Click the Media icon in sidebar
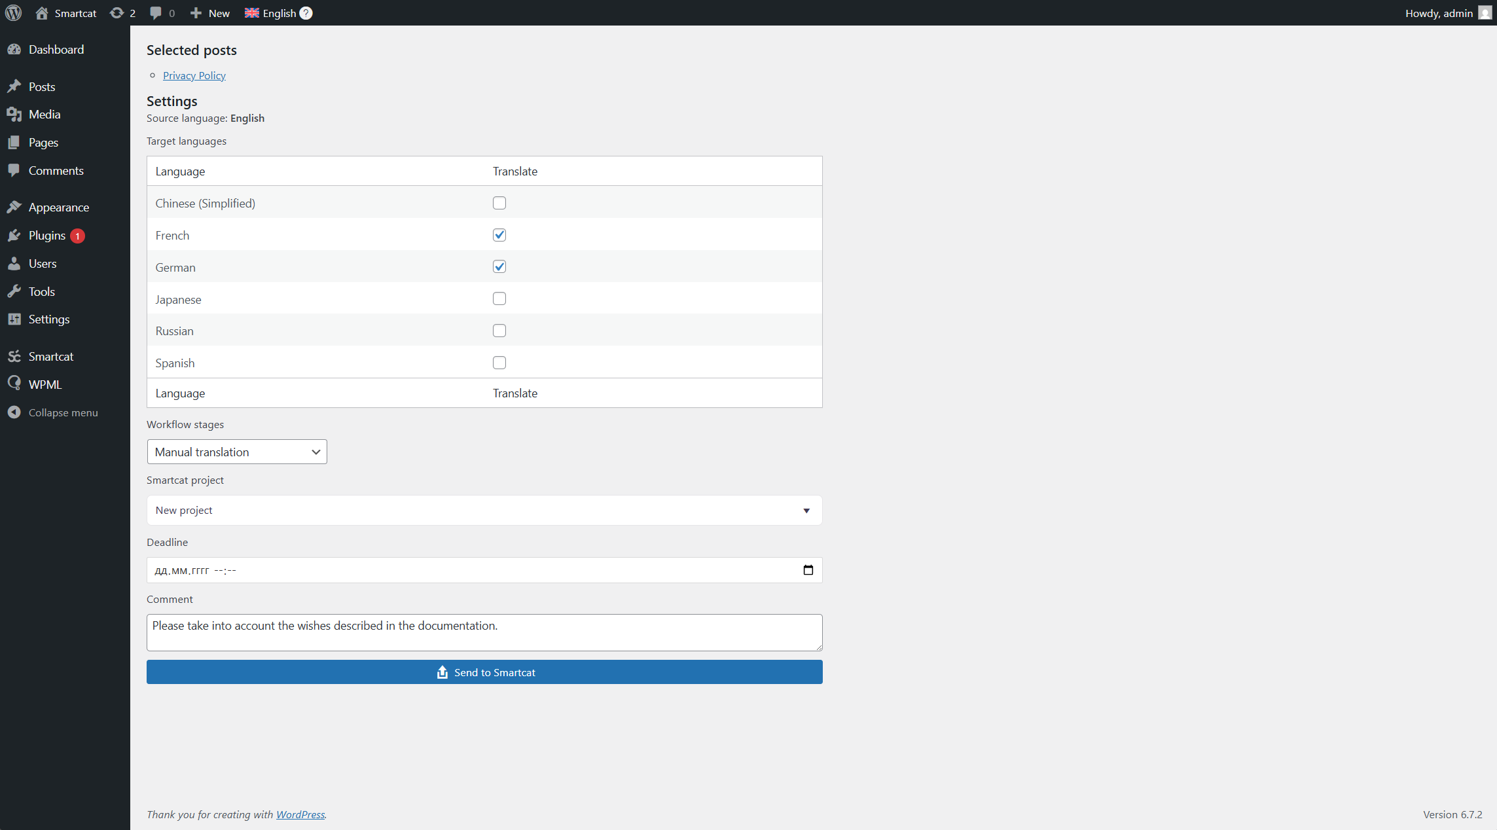Screen dimensions: 1497x830 [x=14, y=115]
